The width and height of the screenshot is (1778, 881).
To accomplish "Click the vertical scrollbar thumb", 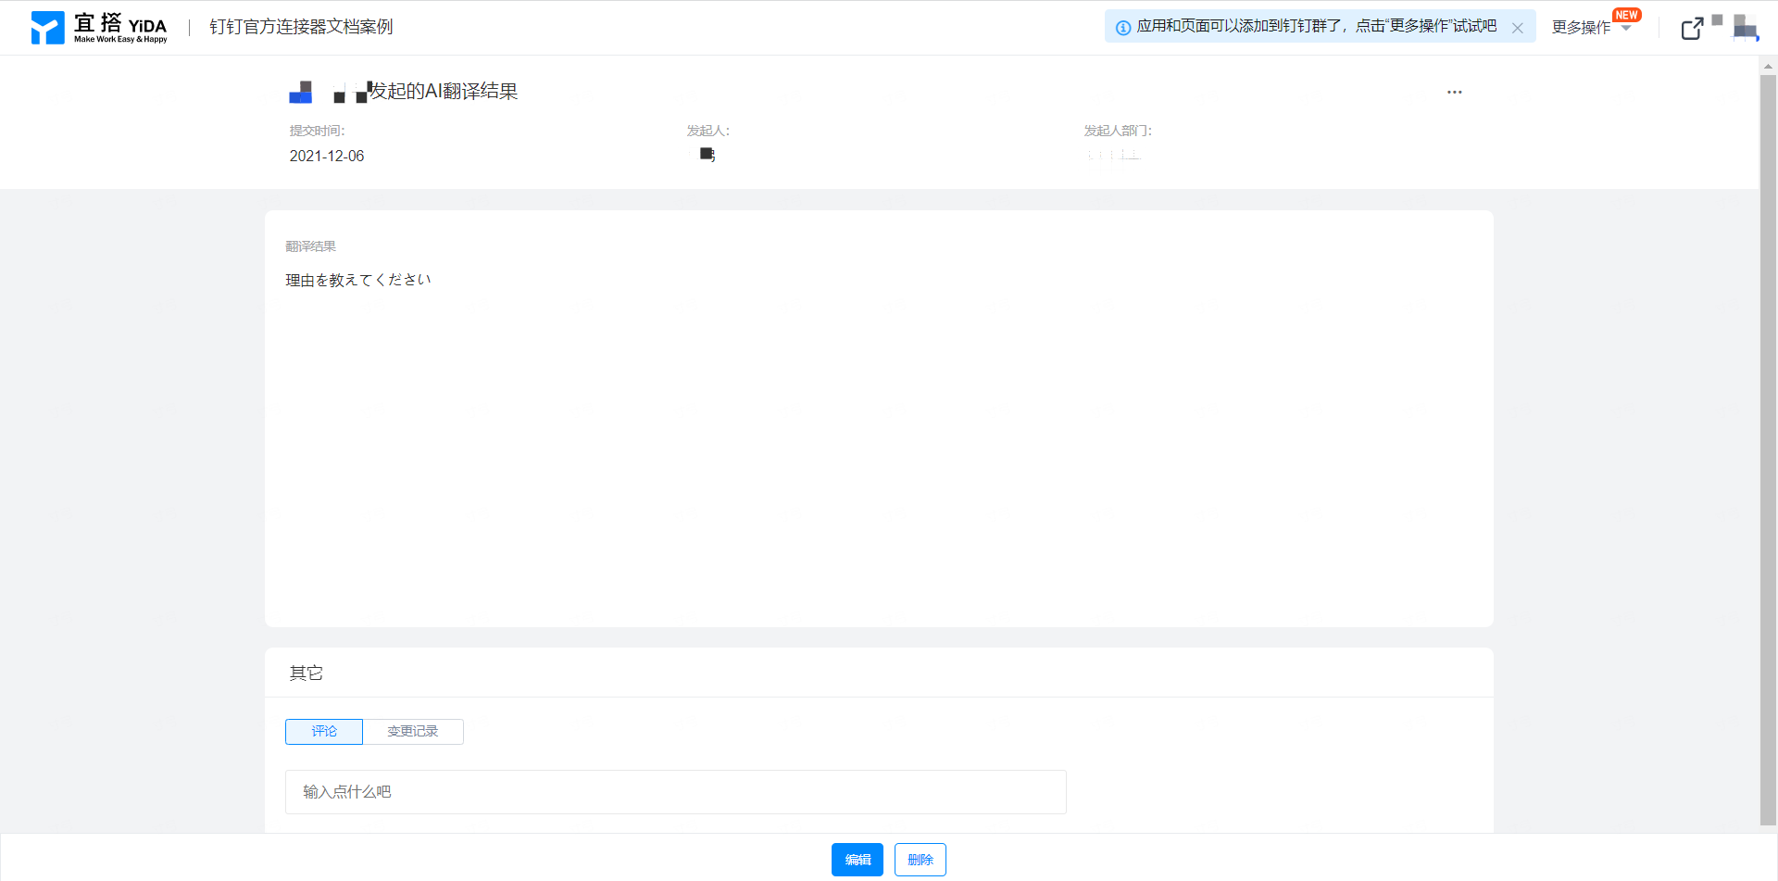I will 1768,445.
